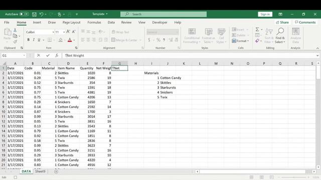Screen dimensions: 321x180
Task: Click Decrease Font Size icon
Action: (x=74, y=31)
